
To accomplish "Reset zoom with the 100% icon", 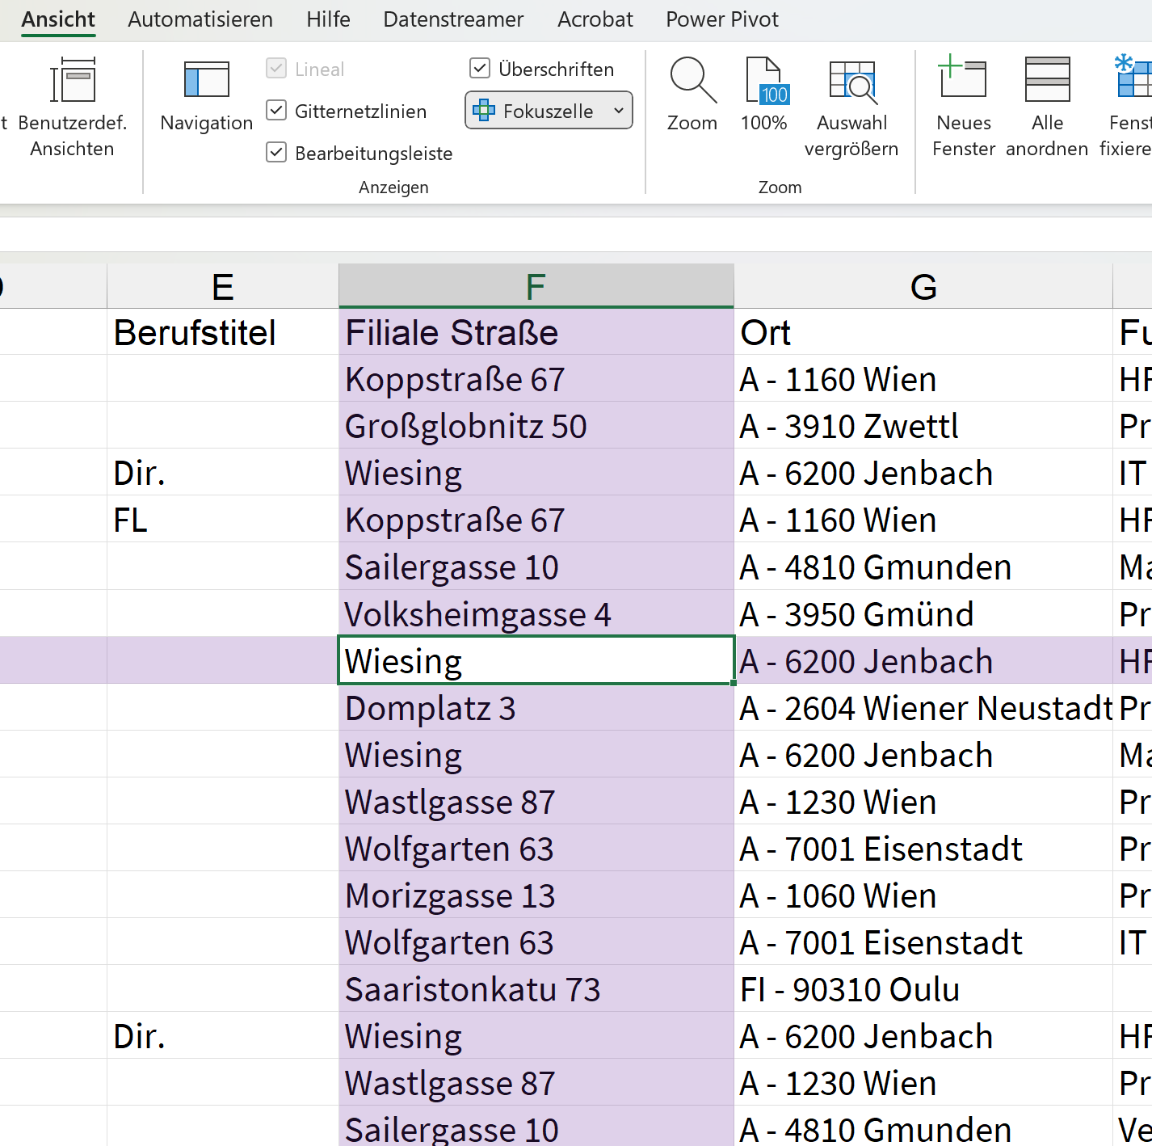I will 763,81.
